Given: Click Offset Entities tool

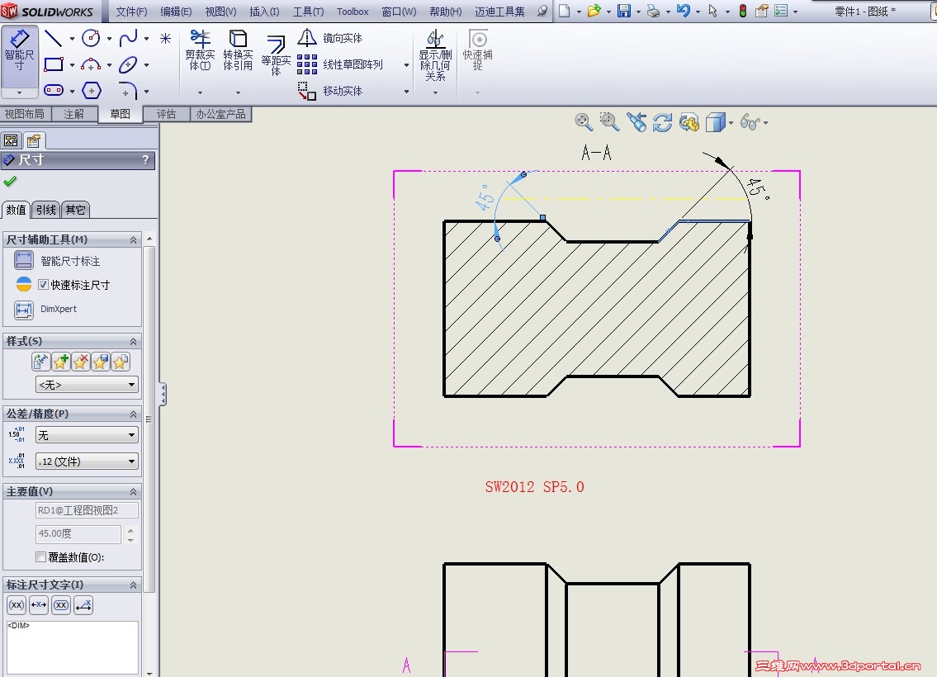Looking at the screenshot, I should [276, 55].
